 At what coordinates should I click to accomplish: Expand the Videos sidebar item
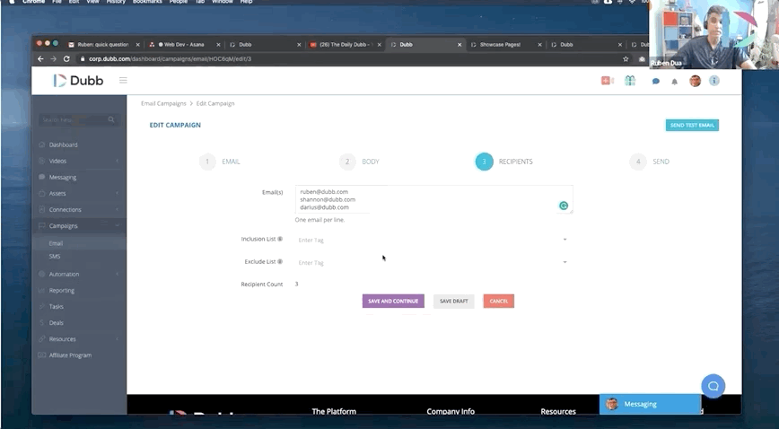[x=79, y=161]
